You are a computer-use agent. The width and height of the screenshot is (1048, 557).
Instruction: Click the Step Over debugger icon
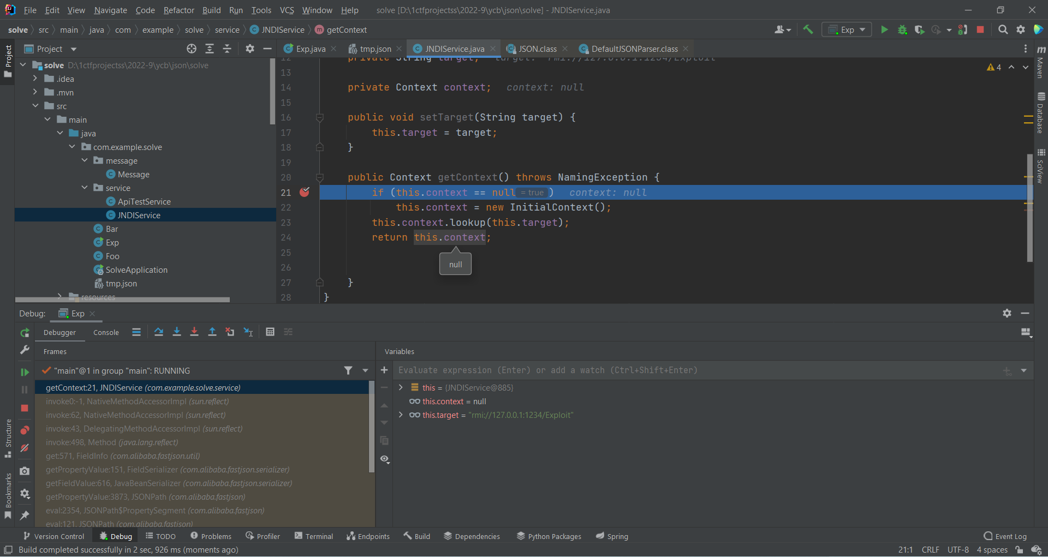(x=159, y=332)
